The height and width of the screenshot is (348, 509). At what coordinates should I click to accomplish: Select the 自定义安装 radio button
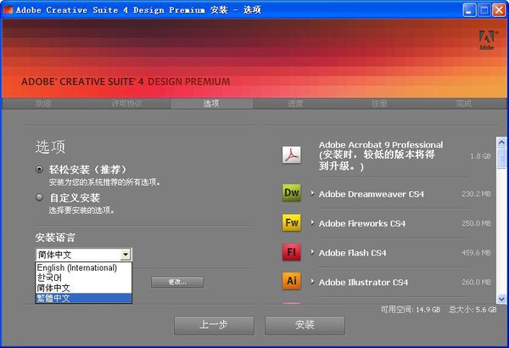click(x=39, y=197)
